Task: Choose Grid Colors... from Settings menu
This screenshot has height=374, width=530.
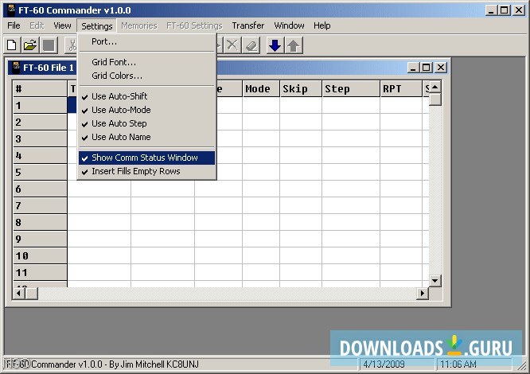Action: click(x=146, y=76)
